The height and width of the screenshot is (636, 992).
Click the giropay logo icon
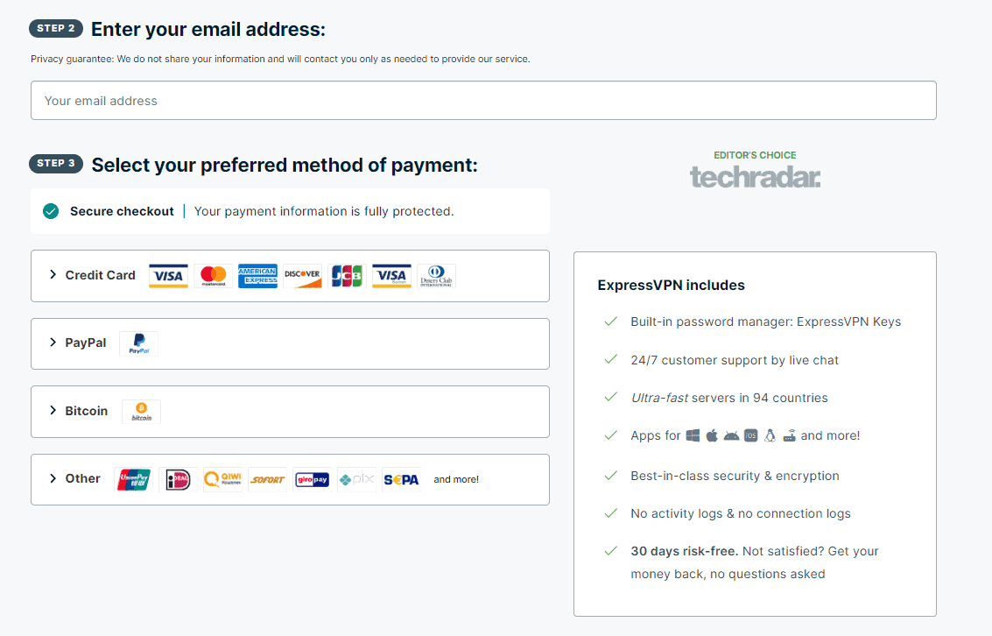(x=312, y=480)
